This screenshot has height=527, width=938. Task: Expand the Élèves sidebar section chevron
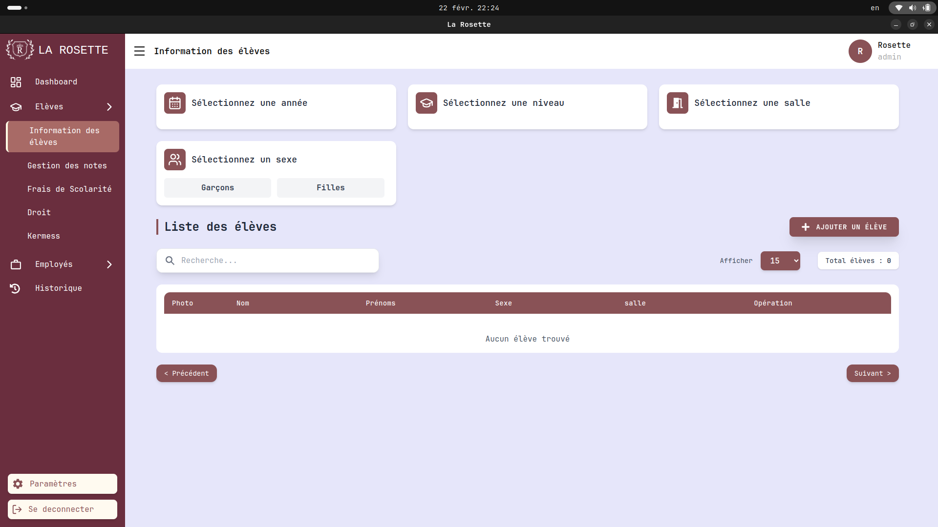tap(109, 107)
